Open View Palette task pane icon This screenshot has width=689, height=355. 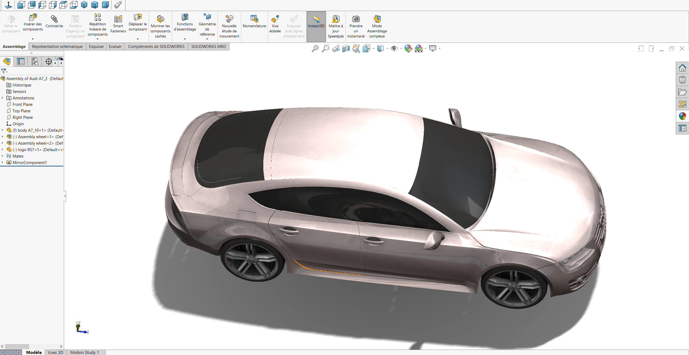pyautogui.click(x=682, y=104)
